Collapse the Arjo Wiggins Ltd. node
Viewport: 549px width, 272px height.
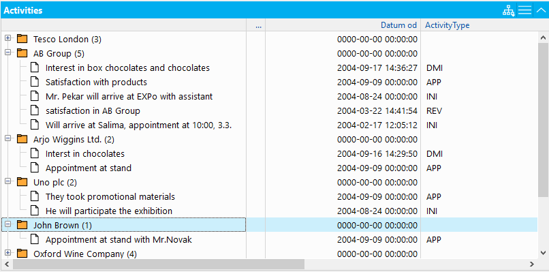click(x=8, y=138)
